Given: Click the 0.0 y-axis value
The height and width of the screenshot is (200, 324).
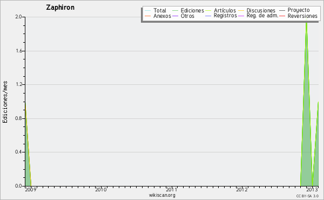Looking at the screenshot, I should point(18,186).
